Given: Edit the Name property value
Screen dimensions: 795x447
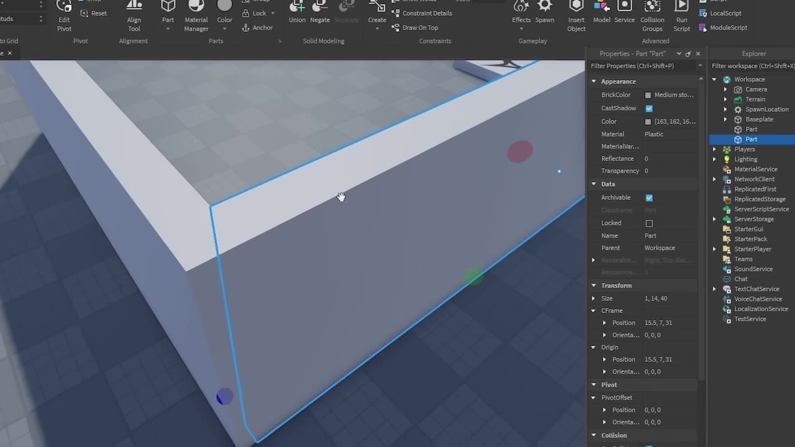Looking at the screenshot, I should [670, 236].
